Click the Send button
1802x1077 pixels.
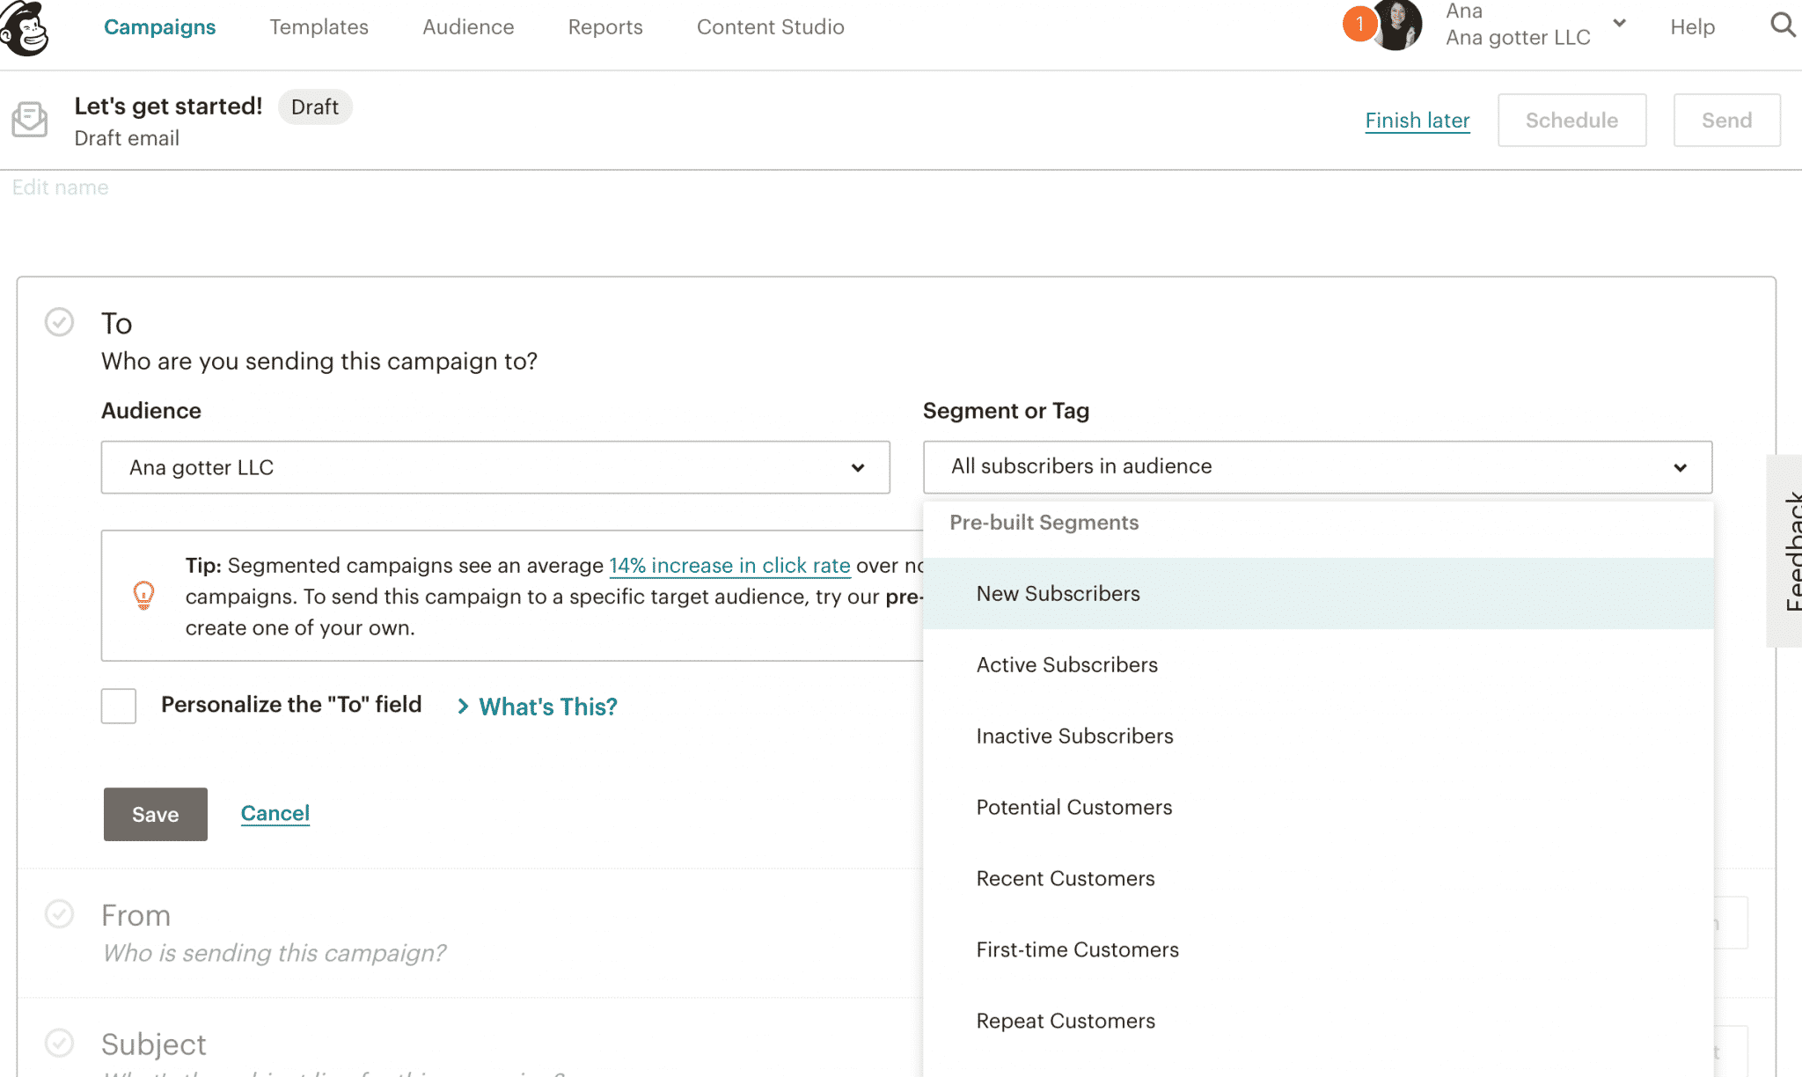(1726, 121)
